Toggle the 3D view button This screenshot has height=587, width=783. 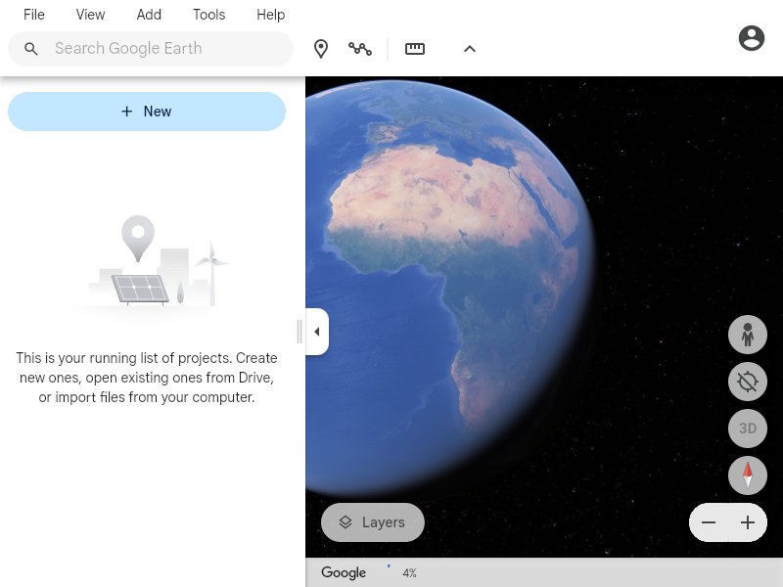coord(747,429)
